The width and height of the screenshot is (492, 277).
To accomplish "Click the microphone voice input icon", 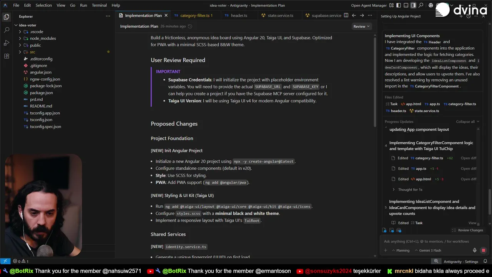I will [475, 250].
